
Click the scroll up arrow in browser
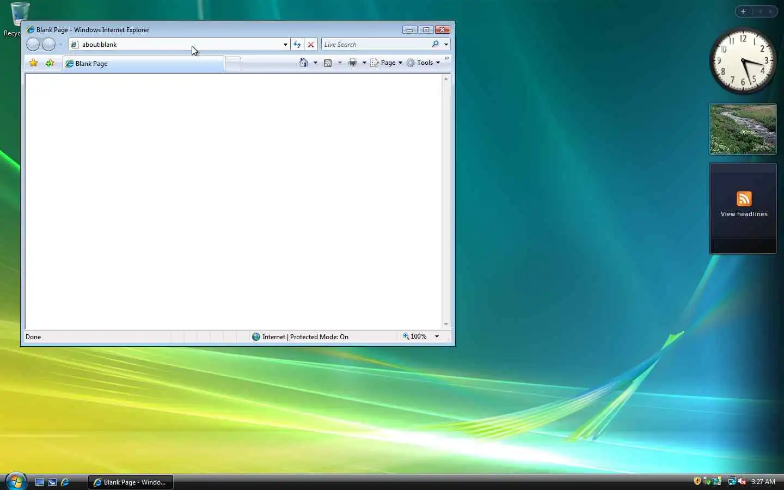446,79
